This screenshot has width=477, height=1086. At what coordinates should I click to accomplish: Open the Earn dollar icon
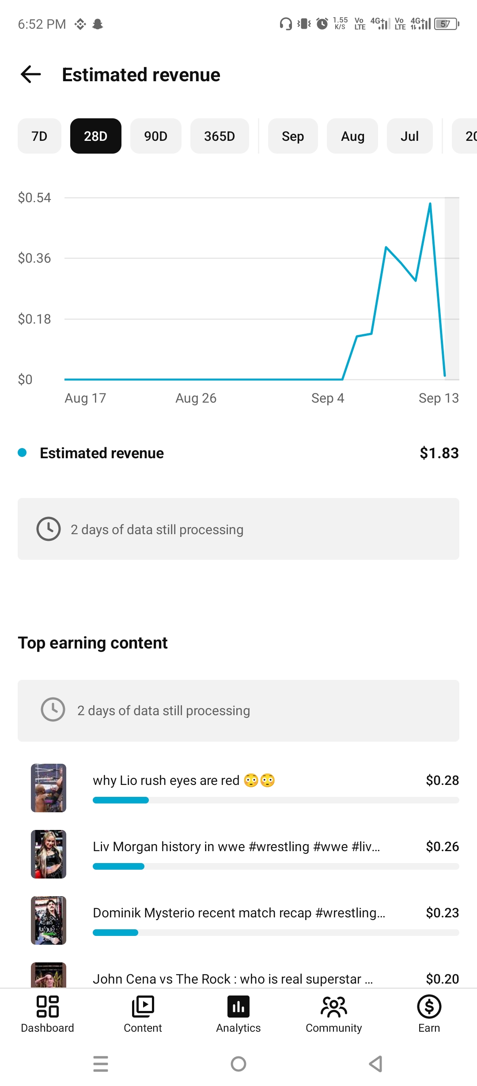(429, 1007)
